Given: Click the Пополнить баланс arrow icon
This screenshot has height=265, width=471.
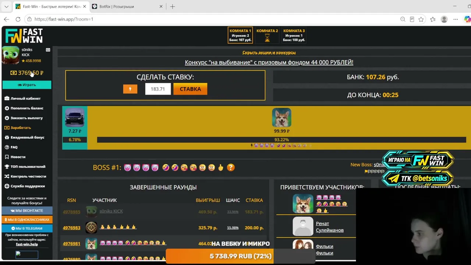Looking at the screenshot, I should pyautogui.click(x=7, y=108).
